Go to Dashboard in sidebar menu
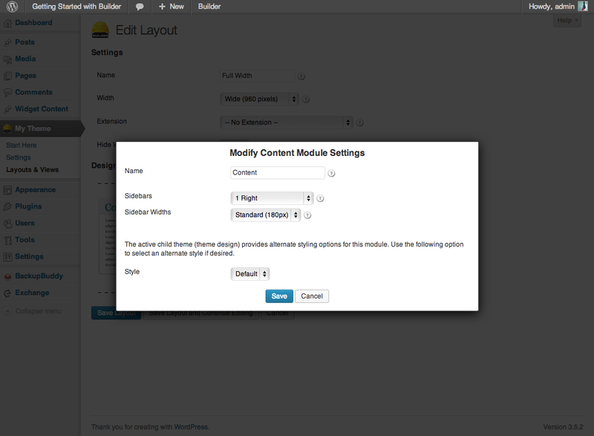Image resolution: width=594 pixels, height=436 pixels. click(x=33, y=23)
